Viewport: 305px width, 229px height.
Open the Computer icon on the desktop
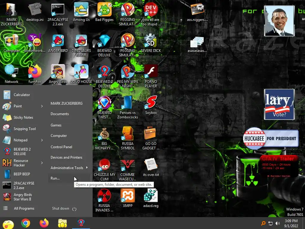click(12, 43)
